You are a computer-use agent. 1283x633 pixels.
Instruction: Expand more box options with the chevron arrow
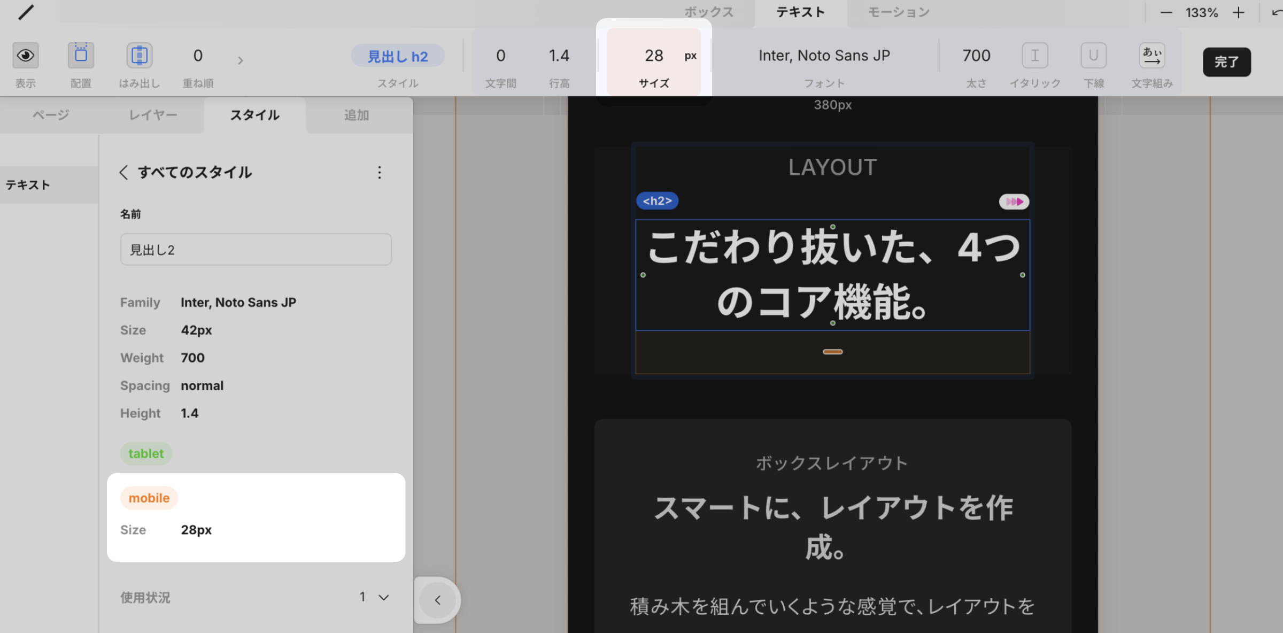tap(241, 60)
